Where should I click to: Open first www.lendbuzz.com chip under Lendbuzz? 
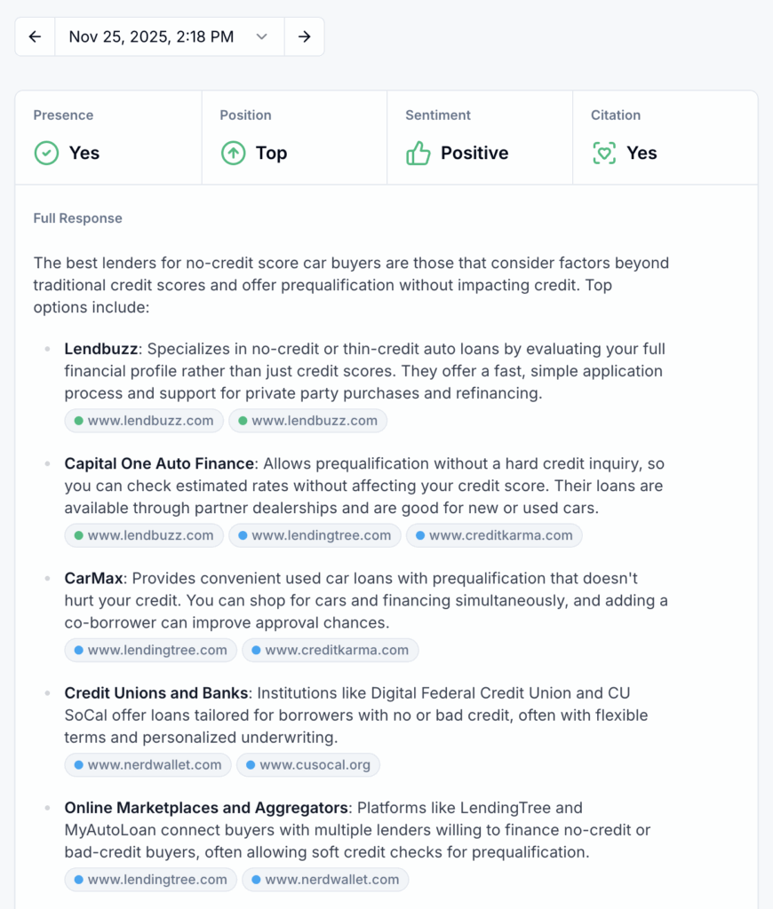(144, 421)
